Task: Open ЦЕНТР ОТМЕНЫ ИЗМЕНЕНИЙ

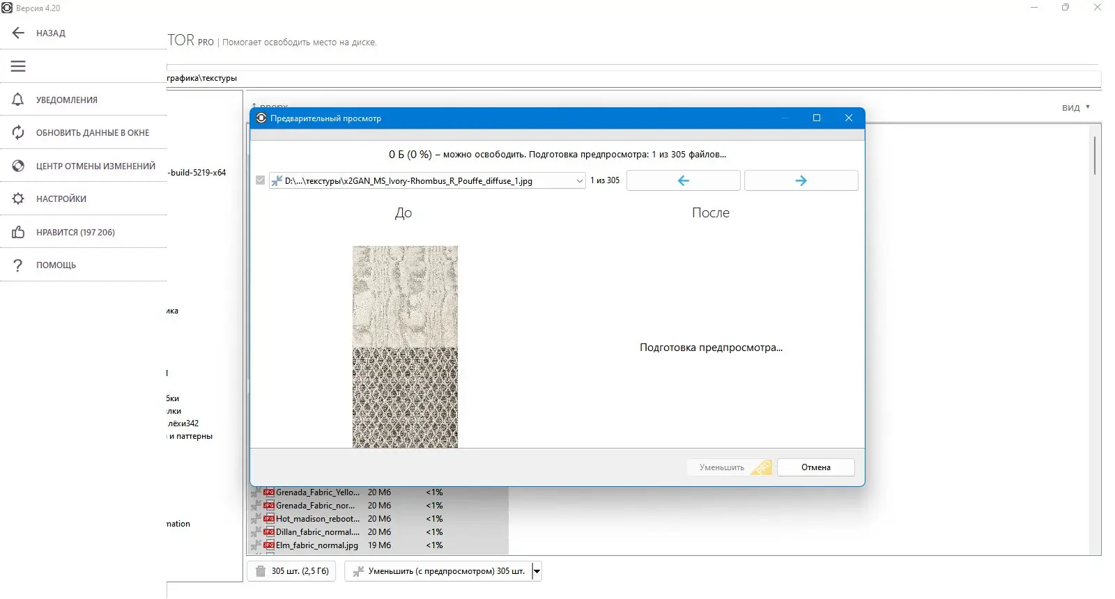Action: tap(84, 166)
